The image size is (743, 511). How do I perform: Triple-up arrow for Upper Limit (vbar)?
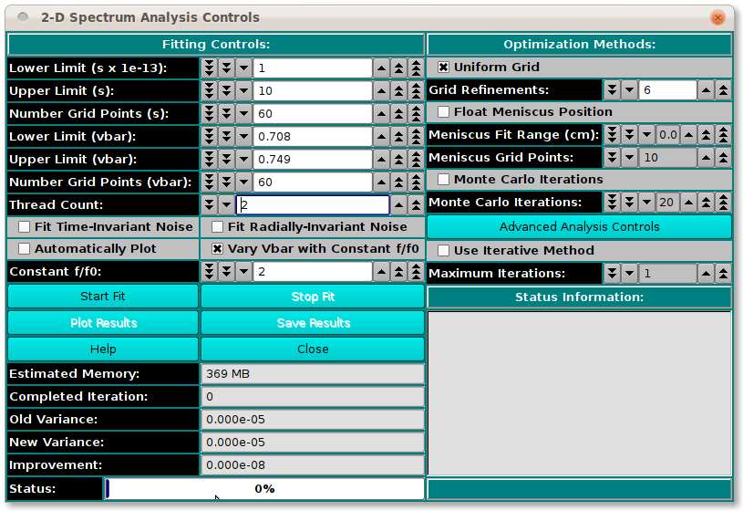pyautogui.click(x=416, y=160)
